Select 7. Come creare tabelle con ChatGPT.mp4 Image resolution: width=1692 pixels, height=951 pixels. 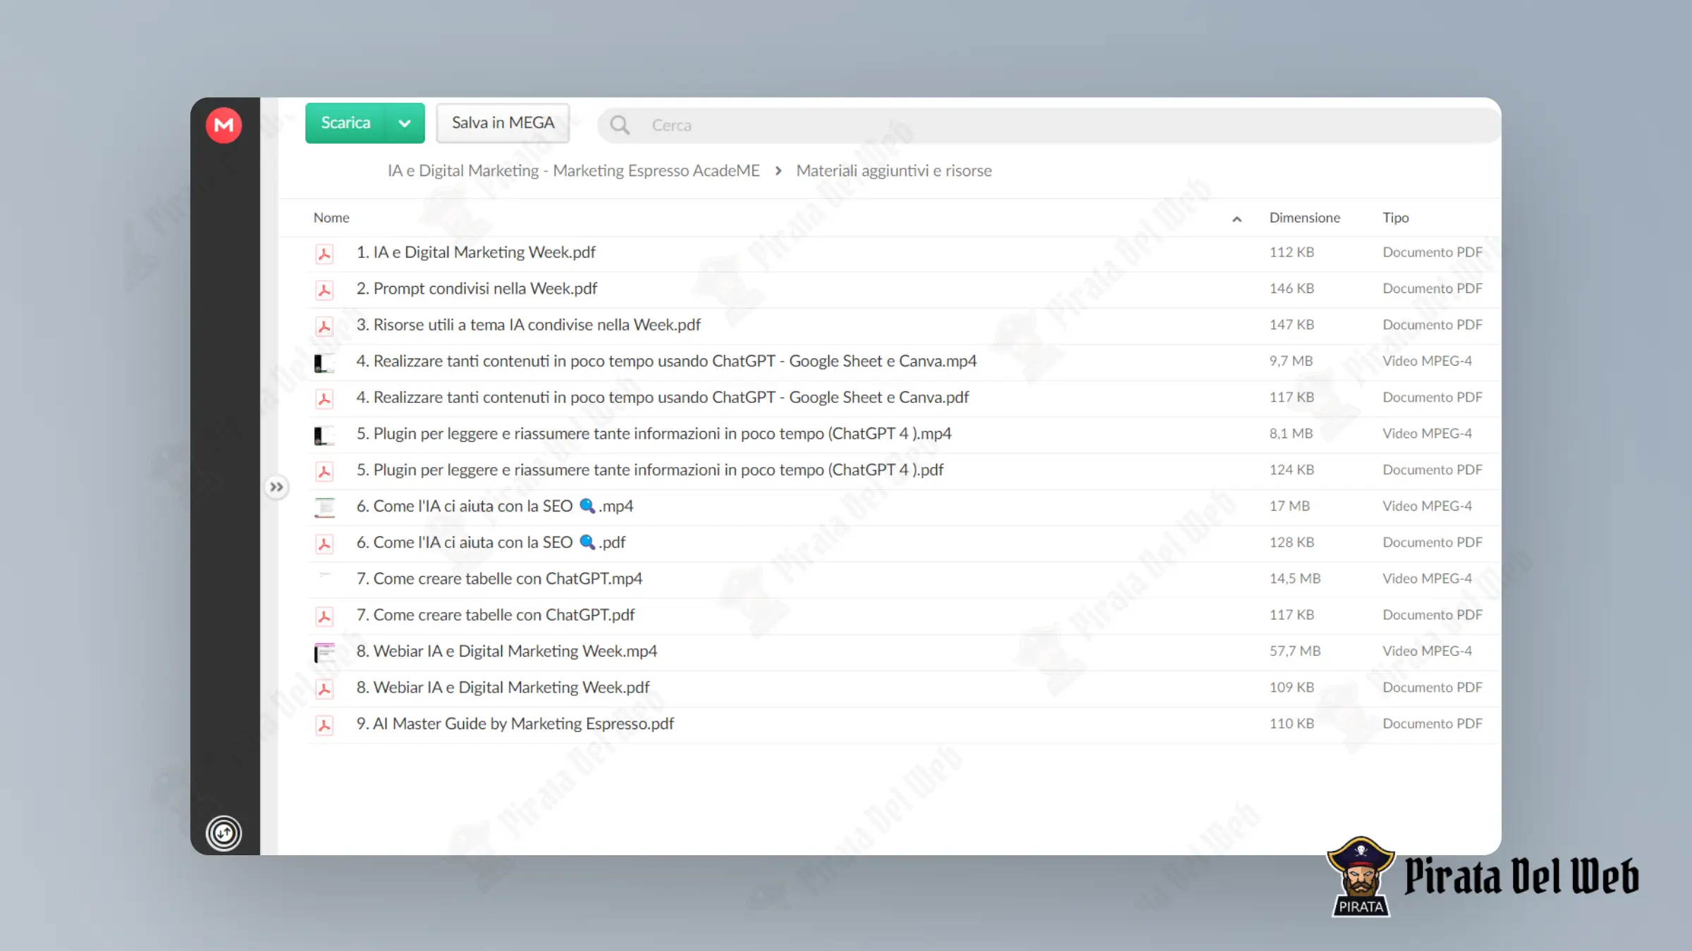499,578
